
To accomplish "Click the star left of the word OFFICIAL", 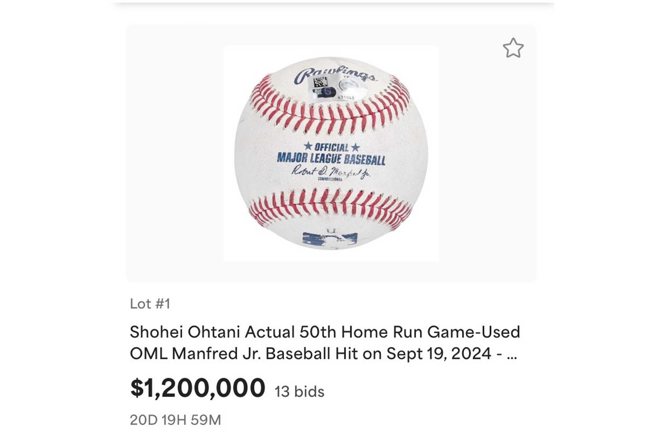I will (308, 146).
